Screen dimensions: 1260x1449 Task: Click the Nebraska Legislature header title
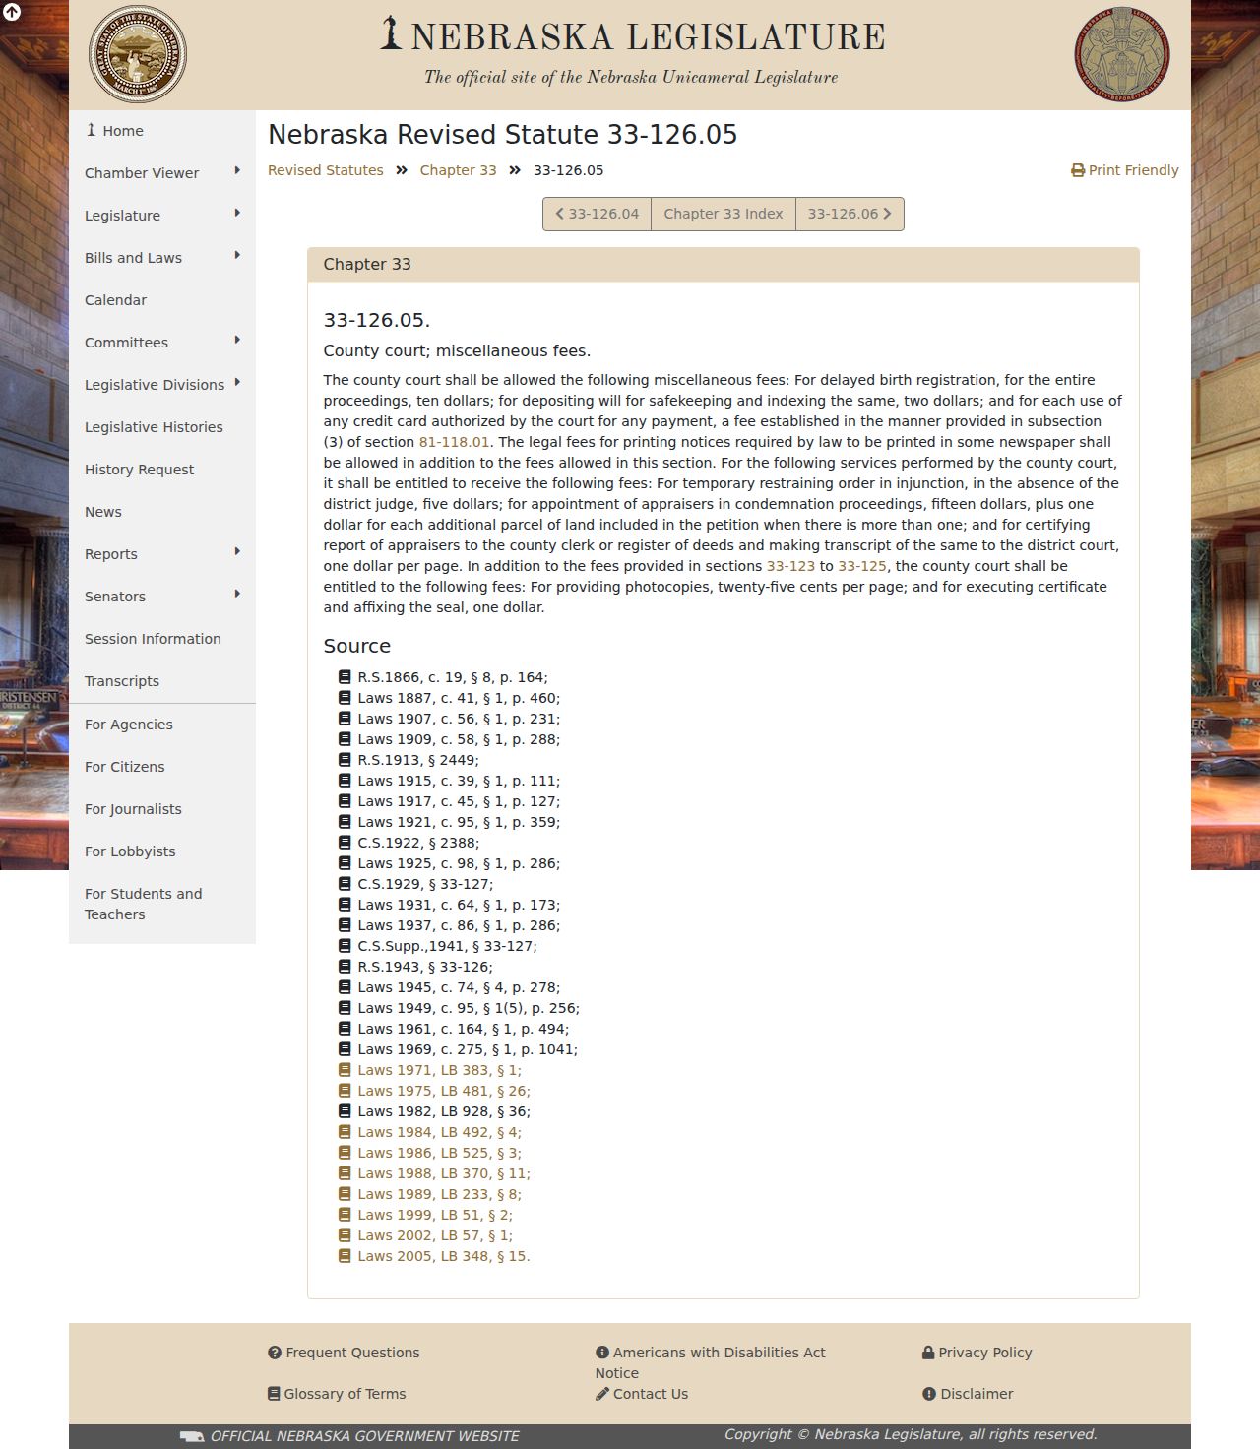click(x=632, y=36)
